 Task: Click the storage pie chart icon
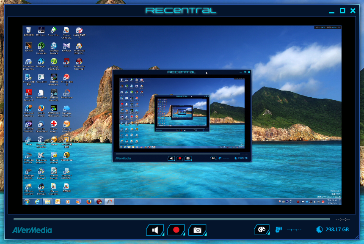[320, 230]
